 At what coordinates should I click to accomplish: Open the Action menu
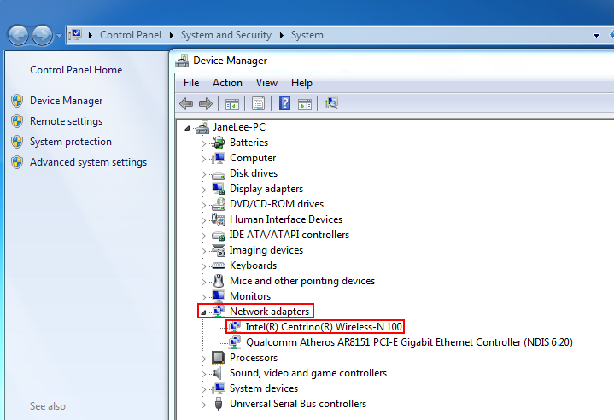pos(227,83)
